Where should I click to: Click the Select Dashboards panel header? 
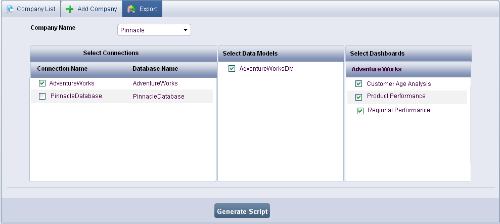pyautogui.click(x=377, y=54)
